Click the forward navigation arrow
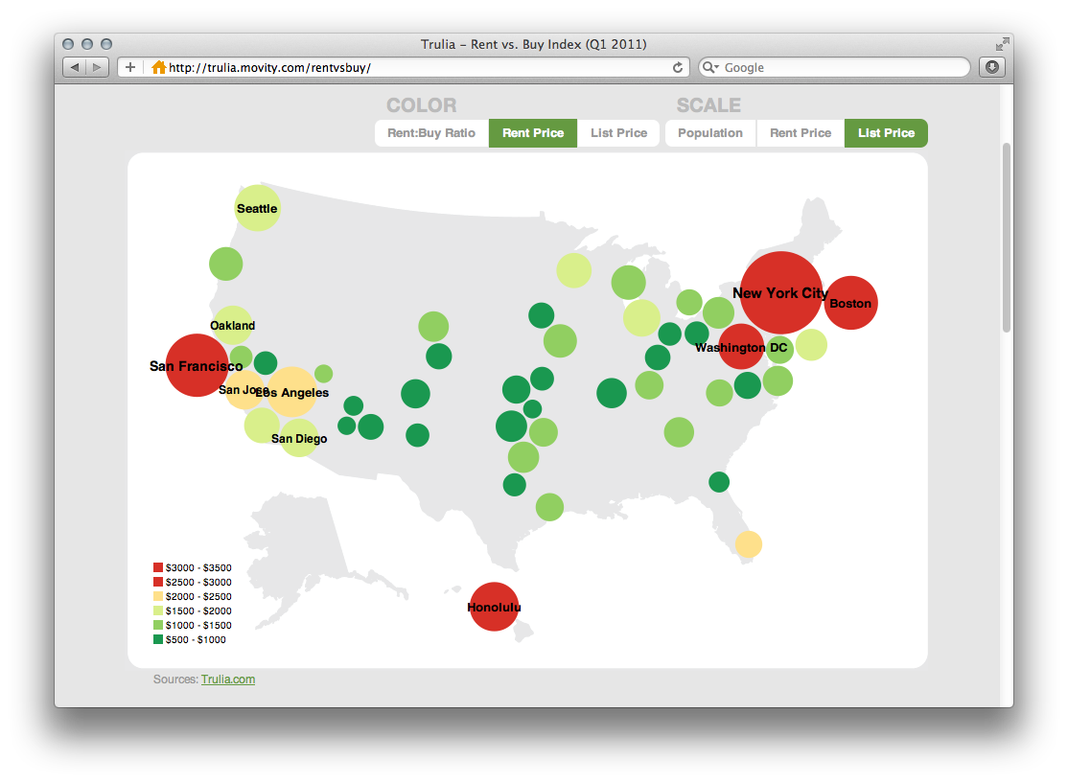The width and height of the screenshot is (1068, 783). (96, 67)
